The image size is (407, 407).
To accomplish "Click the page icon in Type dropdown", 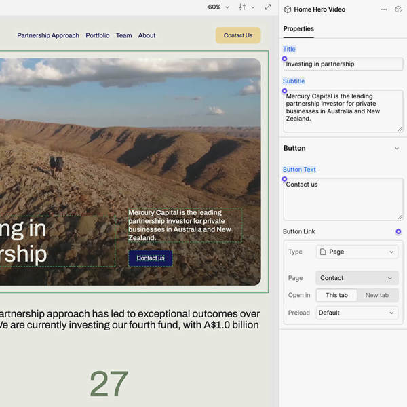I will point(323,252).
